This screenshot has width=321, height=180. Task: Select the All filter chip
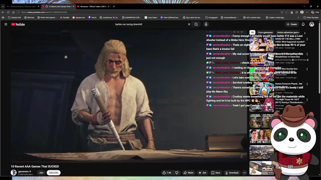252,32
